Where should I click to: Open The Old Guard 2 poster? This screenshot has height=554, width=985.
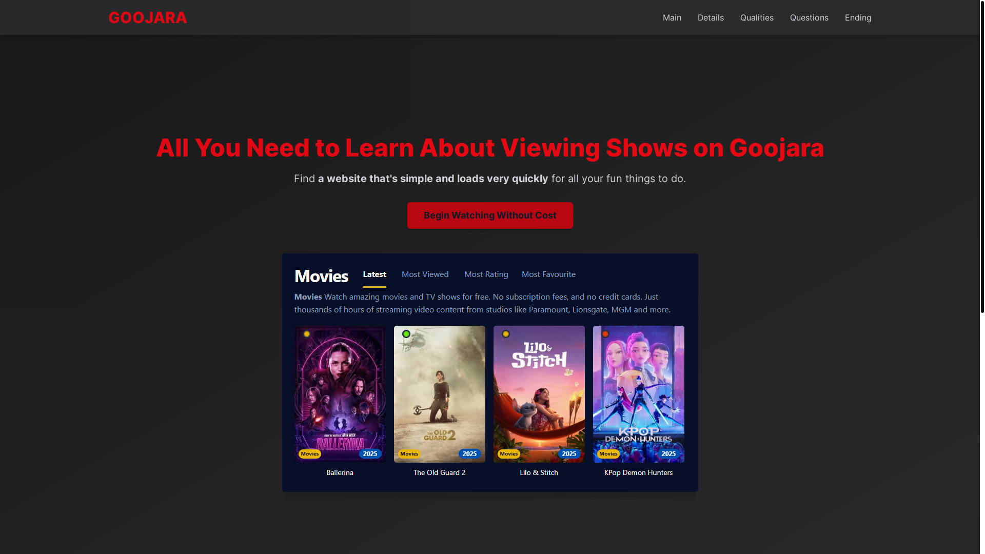point(440,394)
